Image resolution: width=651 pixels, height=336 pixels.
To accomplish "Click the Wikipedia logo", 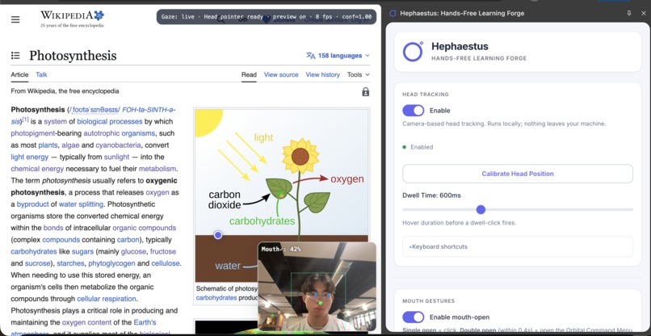I will tap(72, 19).
